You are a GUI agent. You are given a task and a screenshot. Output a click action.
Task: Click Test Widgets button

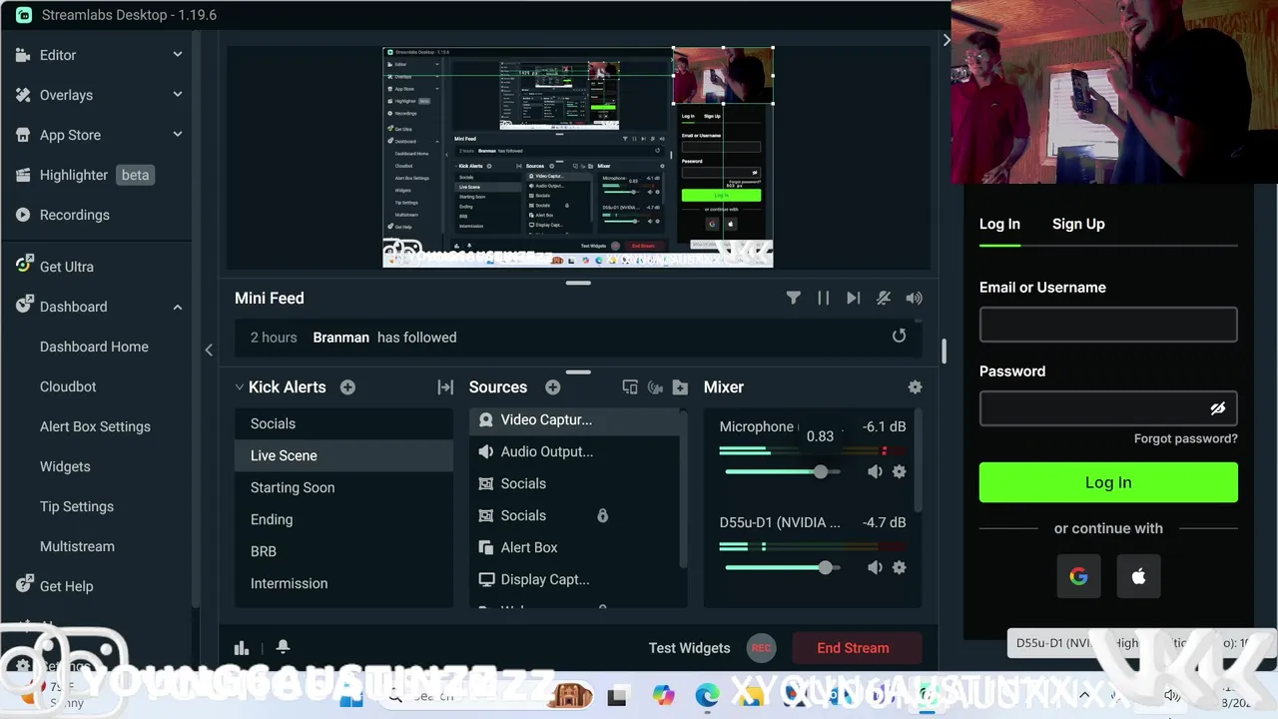[x=689, y=648]
